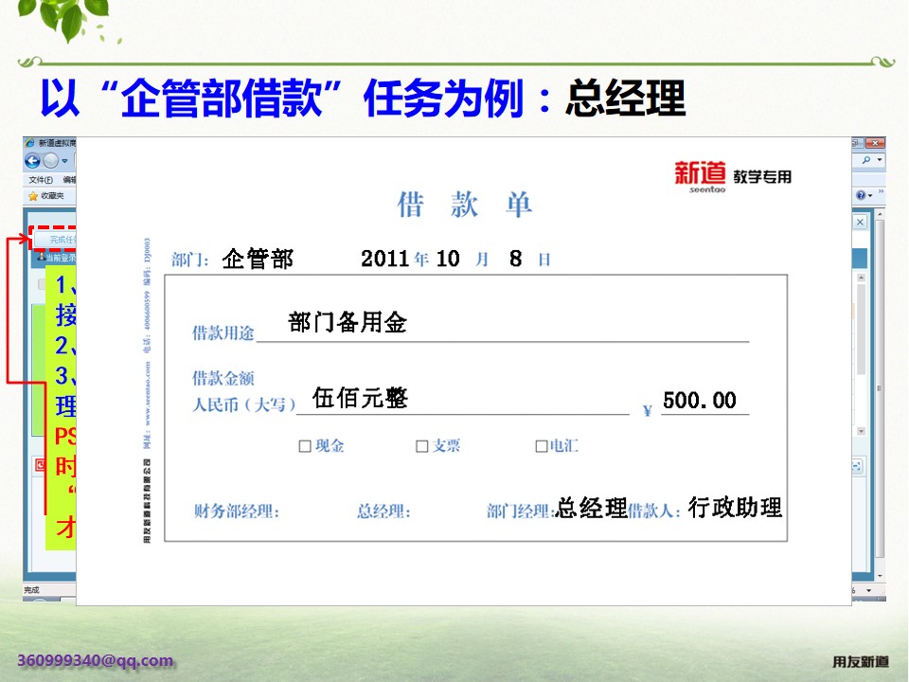This screenshot has height=682, width=909.
Task: Close the browser window with the red X button
Action: (875, 143)
